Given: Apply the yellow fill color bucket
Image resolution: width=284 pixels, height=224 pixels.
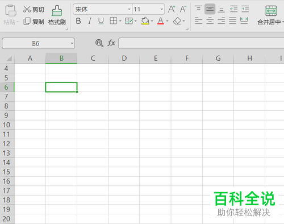Looking at the screenshot, I should click(x=145, y=21).
